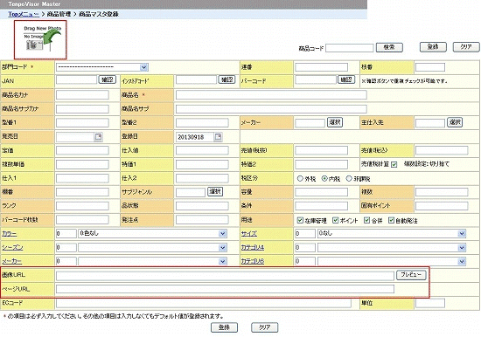The height and width of the screenshot is (337, 481).
Task: Focus the 売値(税込) input field
Action: coord(442,150)
